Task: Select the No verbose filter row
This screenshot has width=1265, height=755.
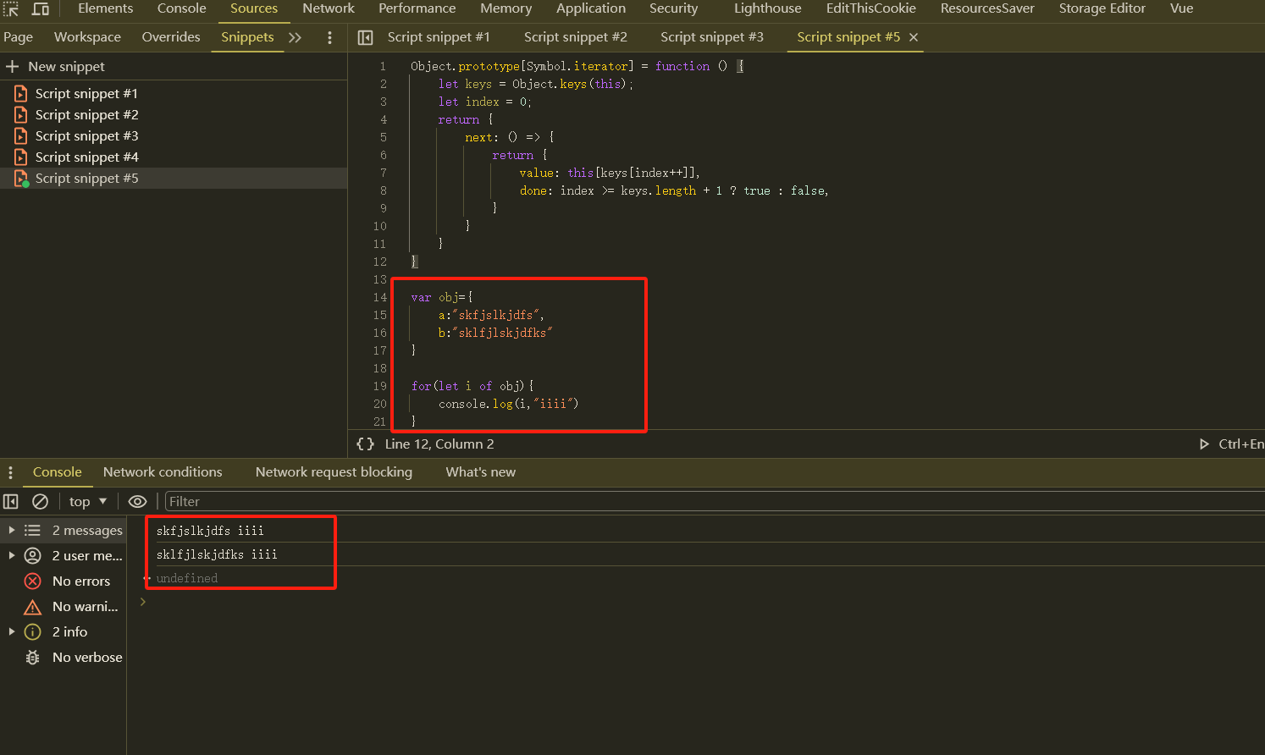Action: pos(64,658)
